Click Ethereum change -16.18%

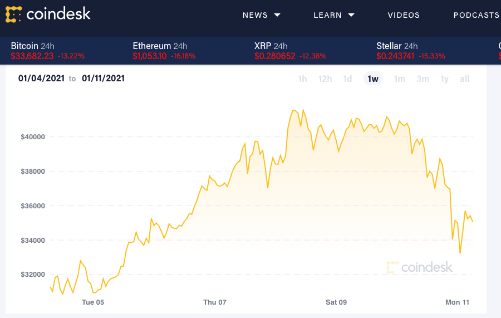coord(183,56)
